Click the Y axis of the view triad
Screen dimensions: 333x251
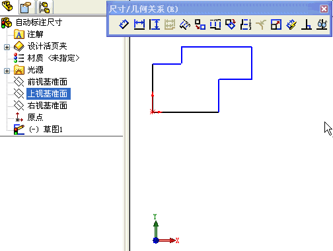tap(156, 228)
